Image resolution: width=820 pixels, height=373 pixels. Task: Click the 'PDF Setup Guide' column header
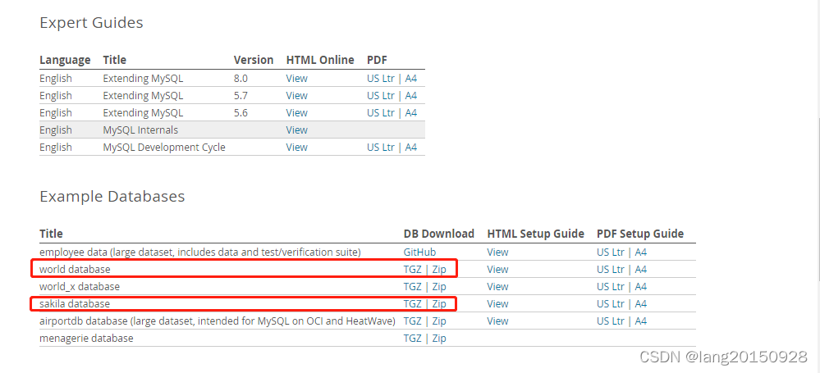[640, 234]
